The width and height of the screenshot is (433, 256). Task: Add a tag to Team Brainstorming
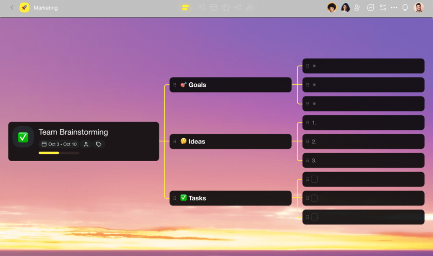pyautogui.click(x=99, y=144)
